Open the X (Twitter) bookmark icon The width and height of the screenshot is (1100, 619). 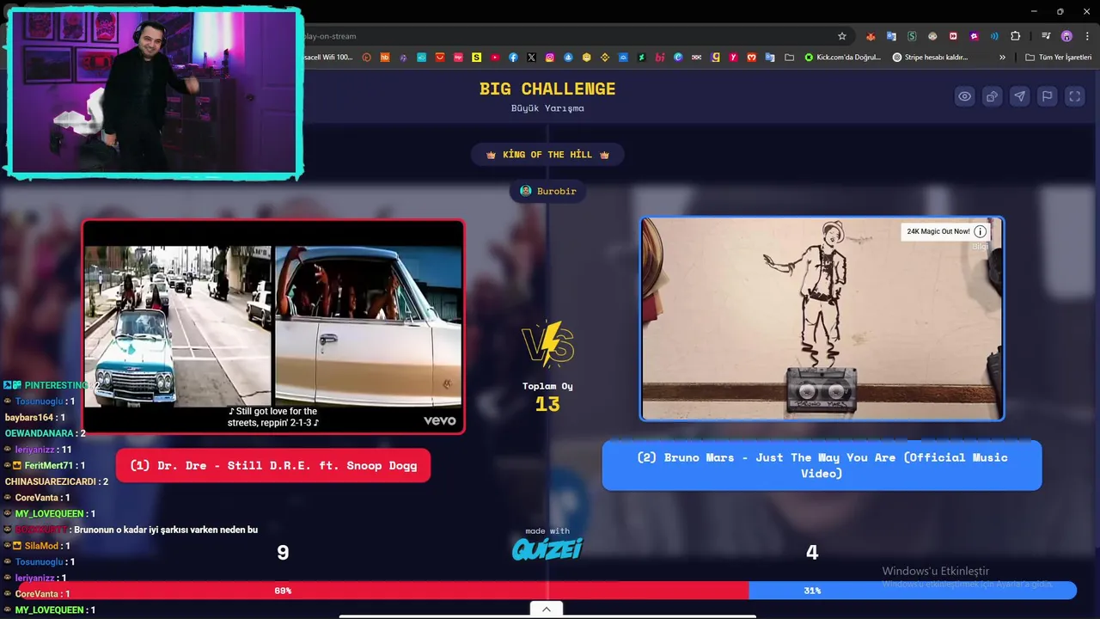click(x=531, y=58)
